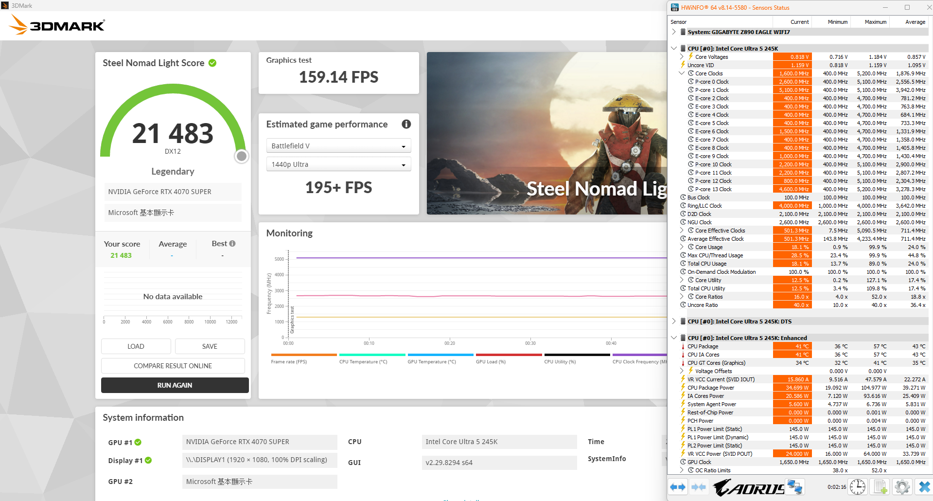933x501 pixels.
Task: Select the P-core 0 Clock row
Action: point(798,82)
